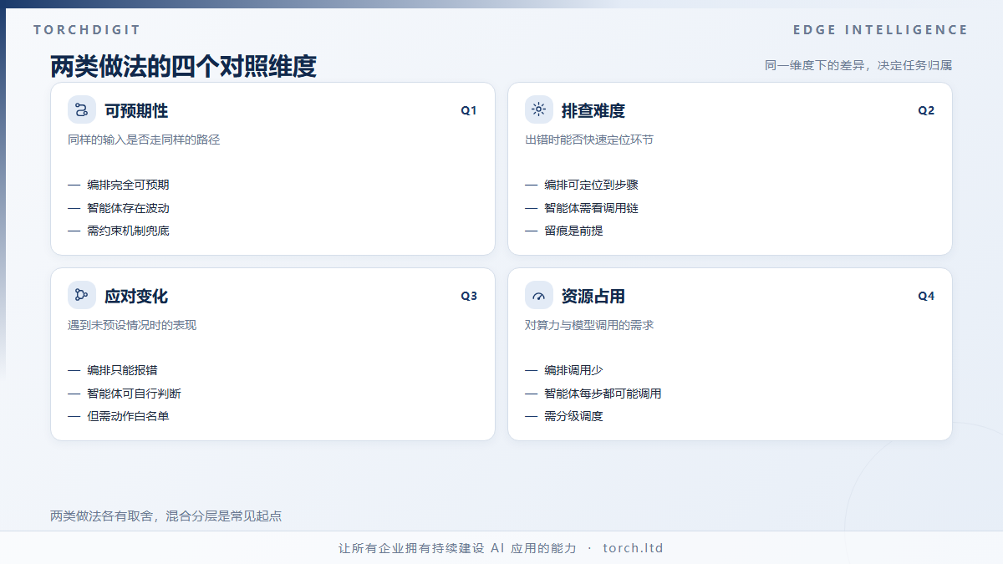The height and width of the screenshot is (564, 1003).
Task: Select bullet 智能体可自行判断
Action: click(134, 394)
